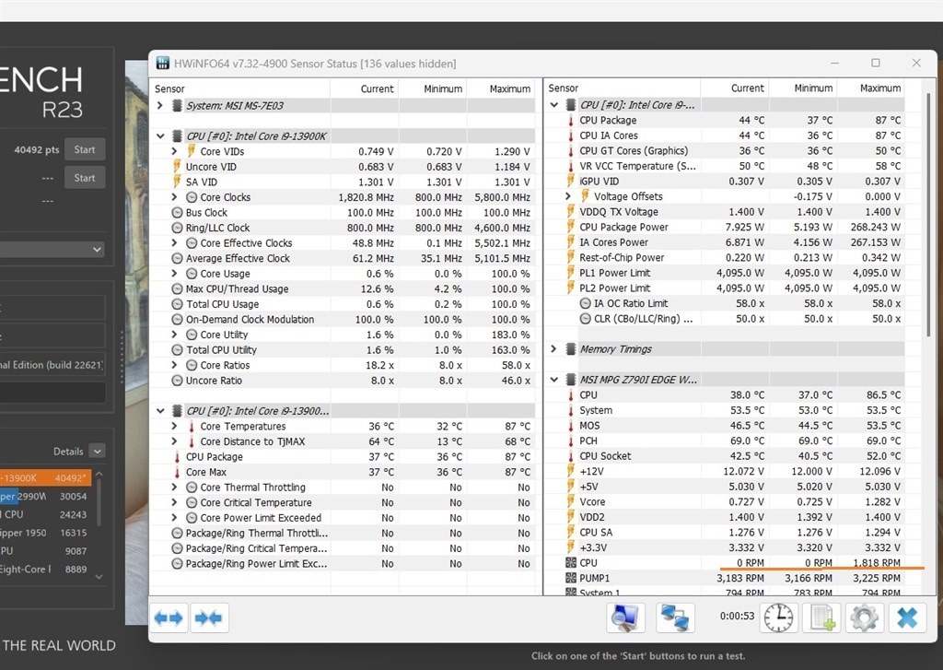This screenshot has height=670, width=943.
Task: Click the lightning icon beside CPU Package Power
Action: click(571, 227)
